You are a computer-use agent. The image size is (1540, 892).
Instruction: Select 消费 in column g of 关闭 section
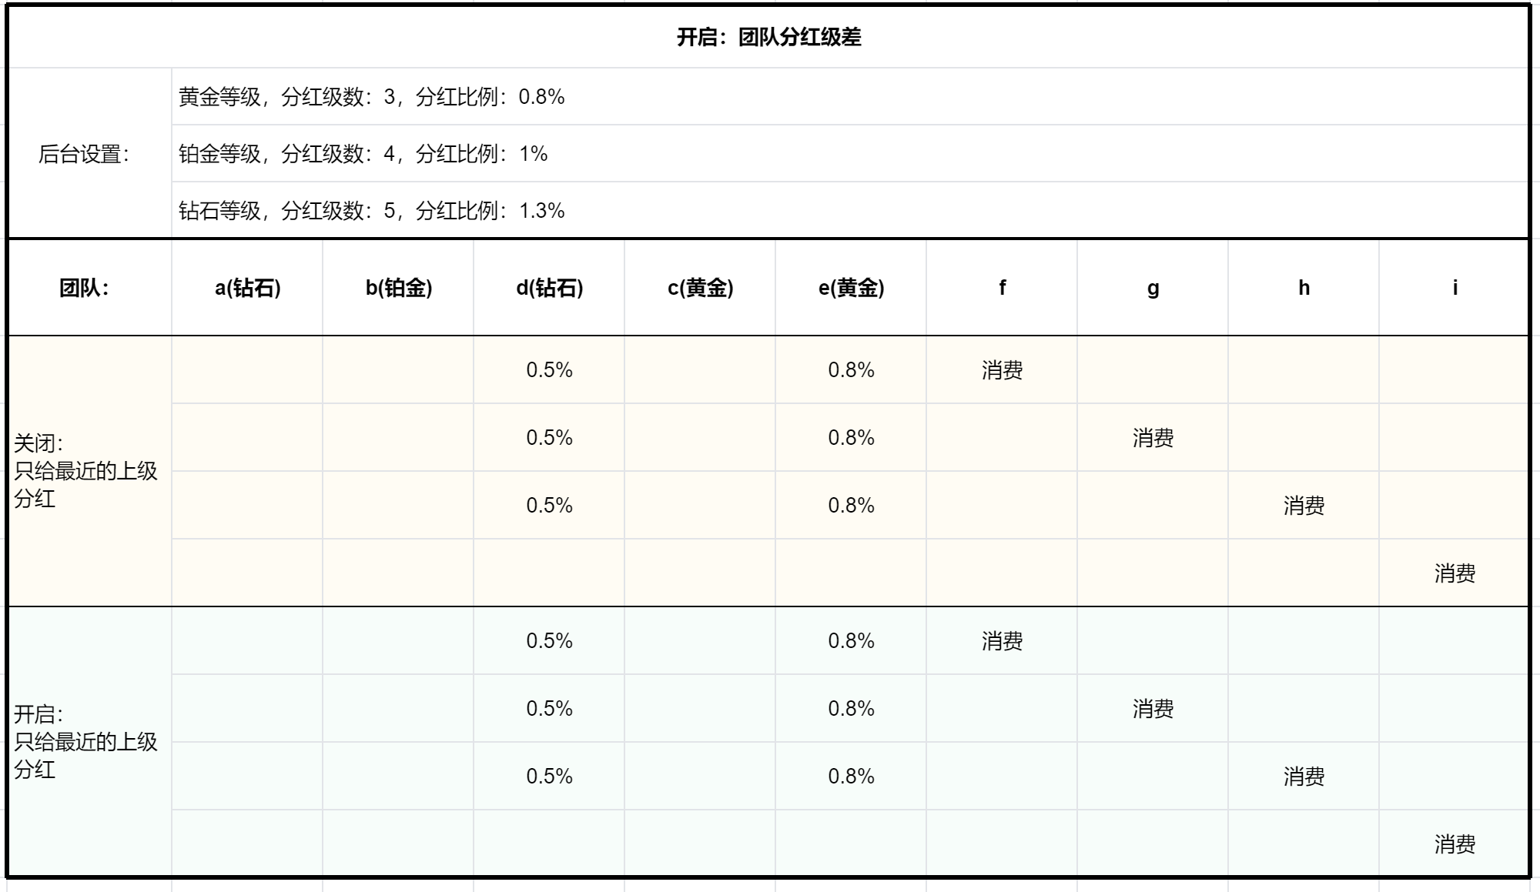pos(1153,438)
